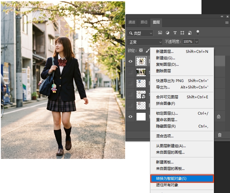Screen dimensions: 230x193
Task: Show the second layer via visibility box
Action: [x=130, y=72]
